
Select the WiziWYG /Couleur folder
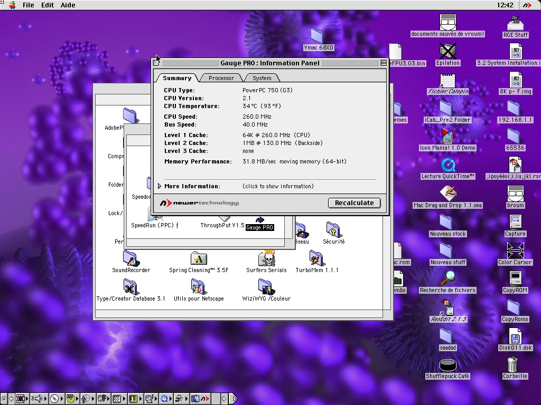[x=265, y=286]
